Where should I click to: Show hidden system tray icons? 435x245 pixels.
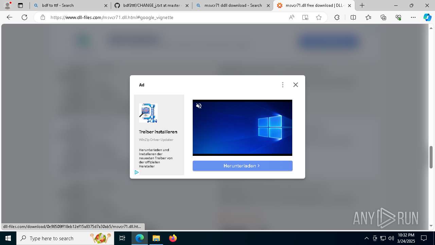click(x=366, y=238)
